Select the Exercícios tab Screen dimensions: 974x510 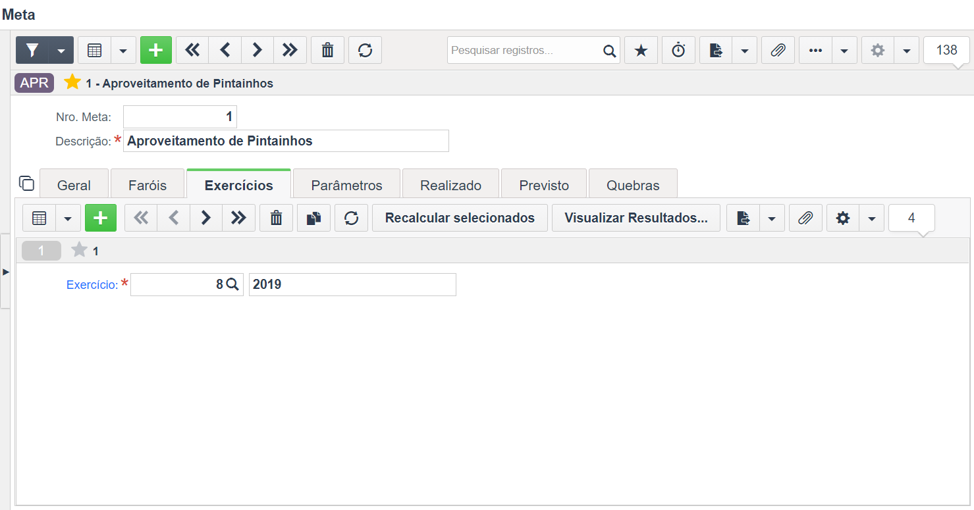point(238,185)
